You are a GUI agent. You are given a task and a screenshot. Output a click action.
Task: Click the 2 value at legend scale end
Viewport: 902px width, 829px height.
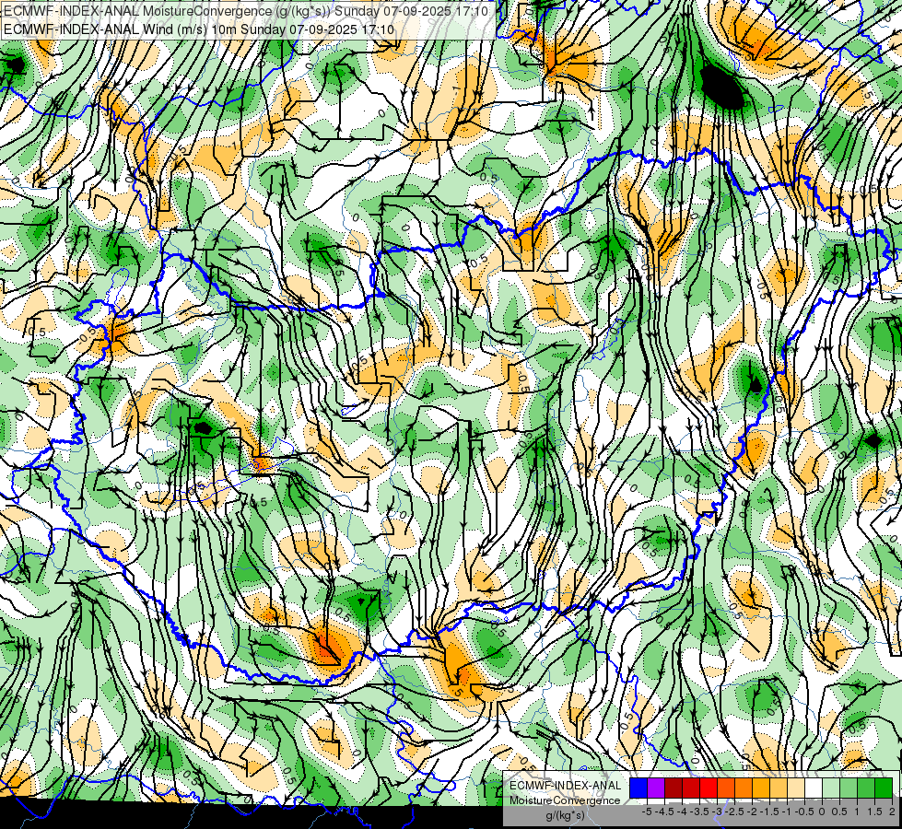892,811
